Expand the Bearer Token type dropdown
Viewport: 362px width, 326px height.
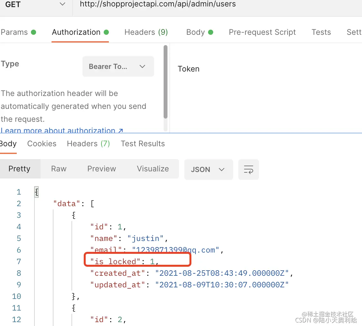click(x=118, y=66)
